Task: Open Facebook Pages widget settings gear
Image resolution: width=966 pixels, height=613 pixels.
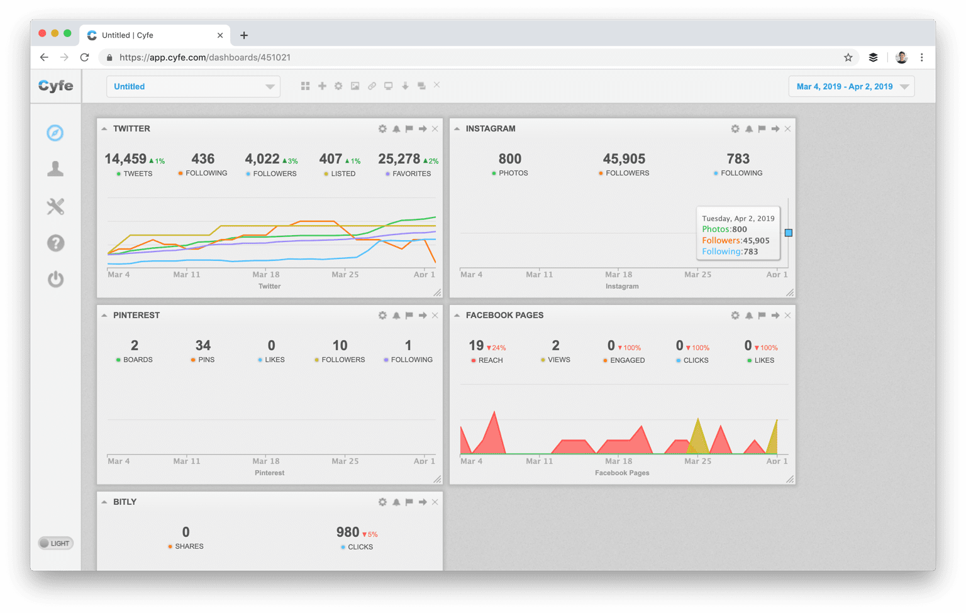Action: [735, 316]
